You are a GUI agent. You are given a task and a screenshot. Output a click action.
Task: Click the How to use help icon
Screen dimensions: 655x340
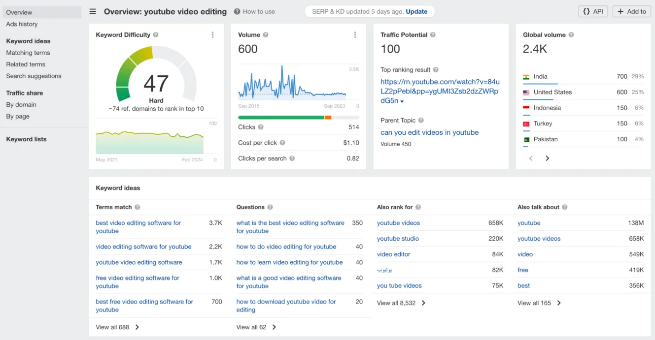coord(237,11)
